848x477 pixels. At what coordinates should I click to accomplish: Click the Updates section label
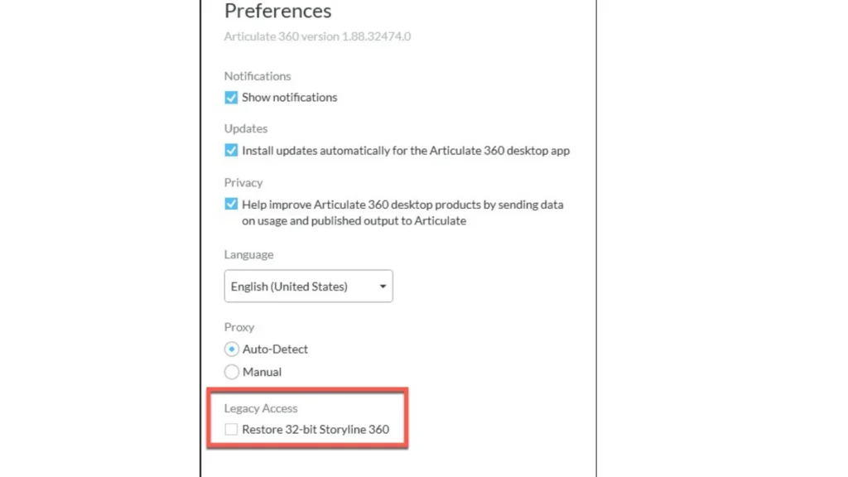click(x=245, y=128)
